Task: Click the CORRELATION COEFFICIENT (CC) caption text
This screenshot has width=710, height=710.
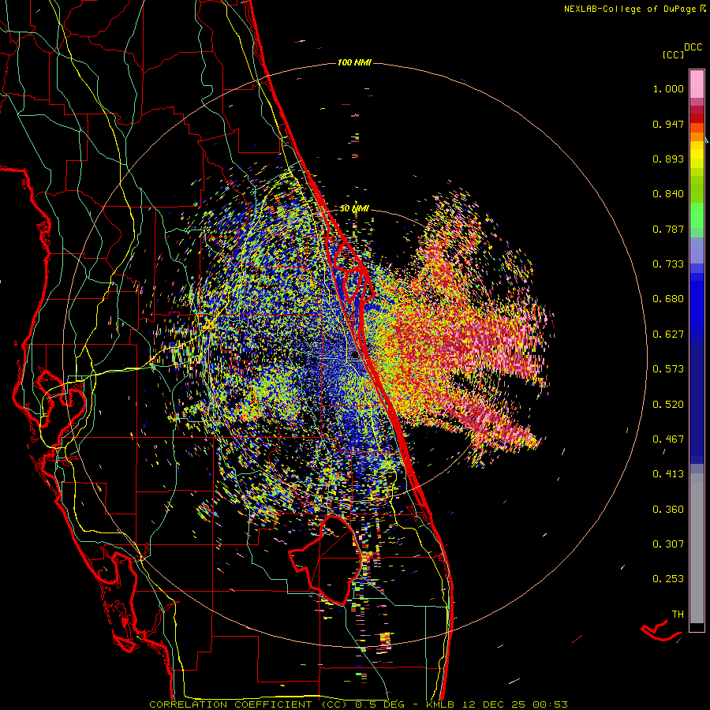Action: point(248,704)
